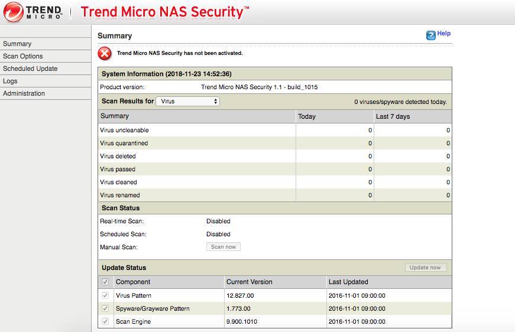Click Scheduled Scan Disabled status

[218, 235]
